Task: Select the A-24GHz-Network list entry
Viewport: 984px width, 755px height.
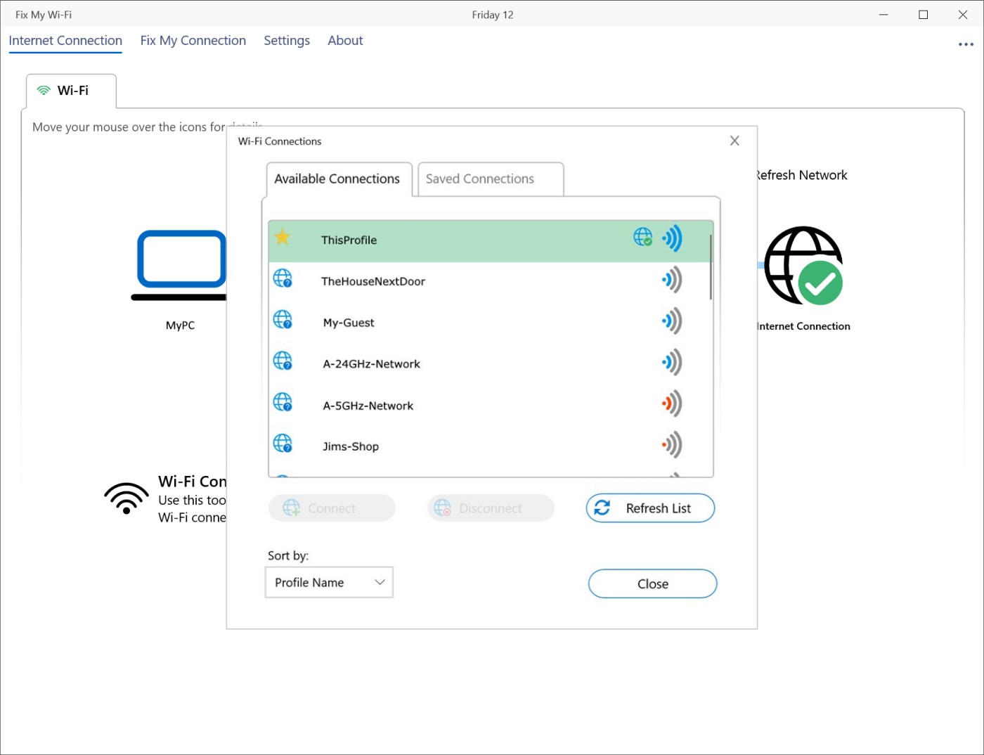Action: coord(491,363)
